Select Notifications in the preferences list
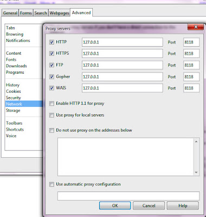Screen dimensions: 206x217 point(18,41)
